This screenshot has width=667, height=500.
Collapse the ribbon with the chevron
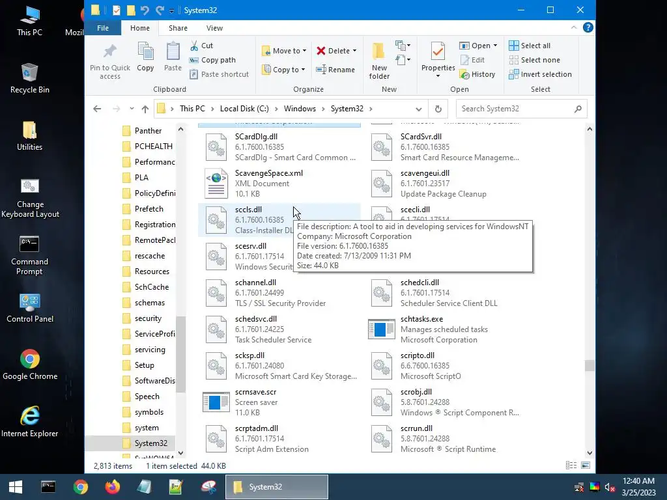point(574,27)
